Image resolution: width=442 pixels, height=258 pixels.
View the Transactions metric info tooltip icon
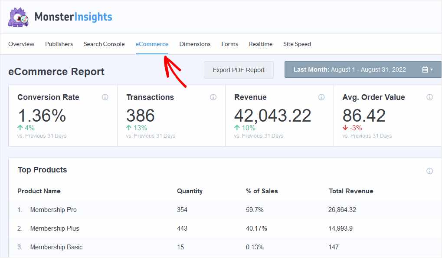(x=213, y=97)
